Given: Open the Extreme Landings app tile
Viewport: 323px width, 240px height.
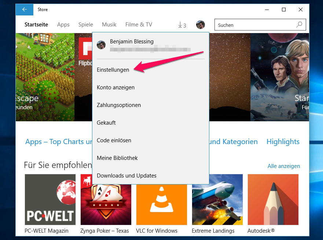Looking at the screenshot, I should [217, 200].
